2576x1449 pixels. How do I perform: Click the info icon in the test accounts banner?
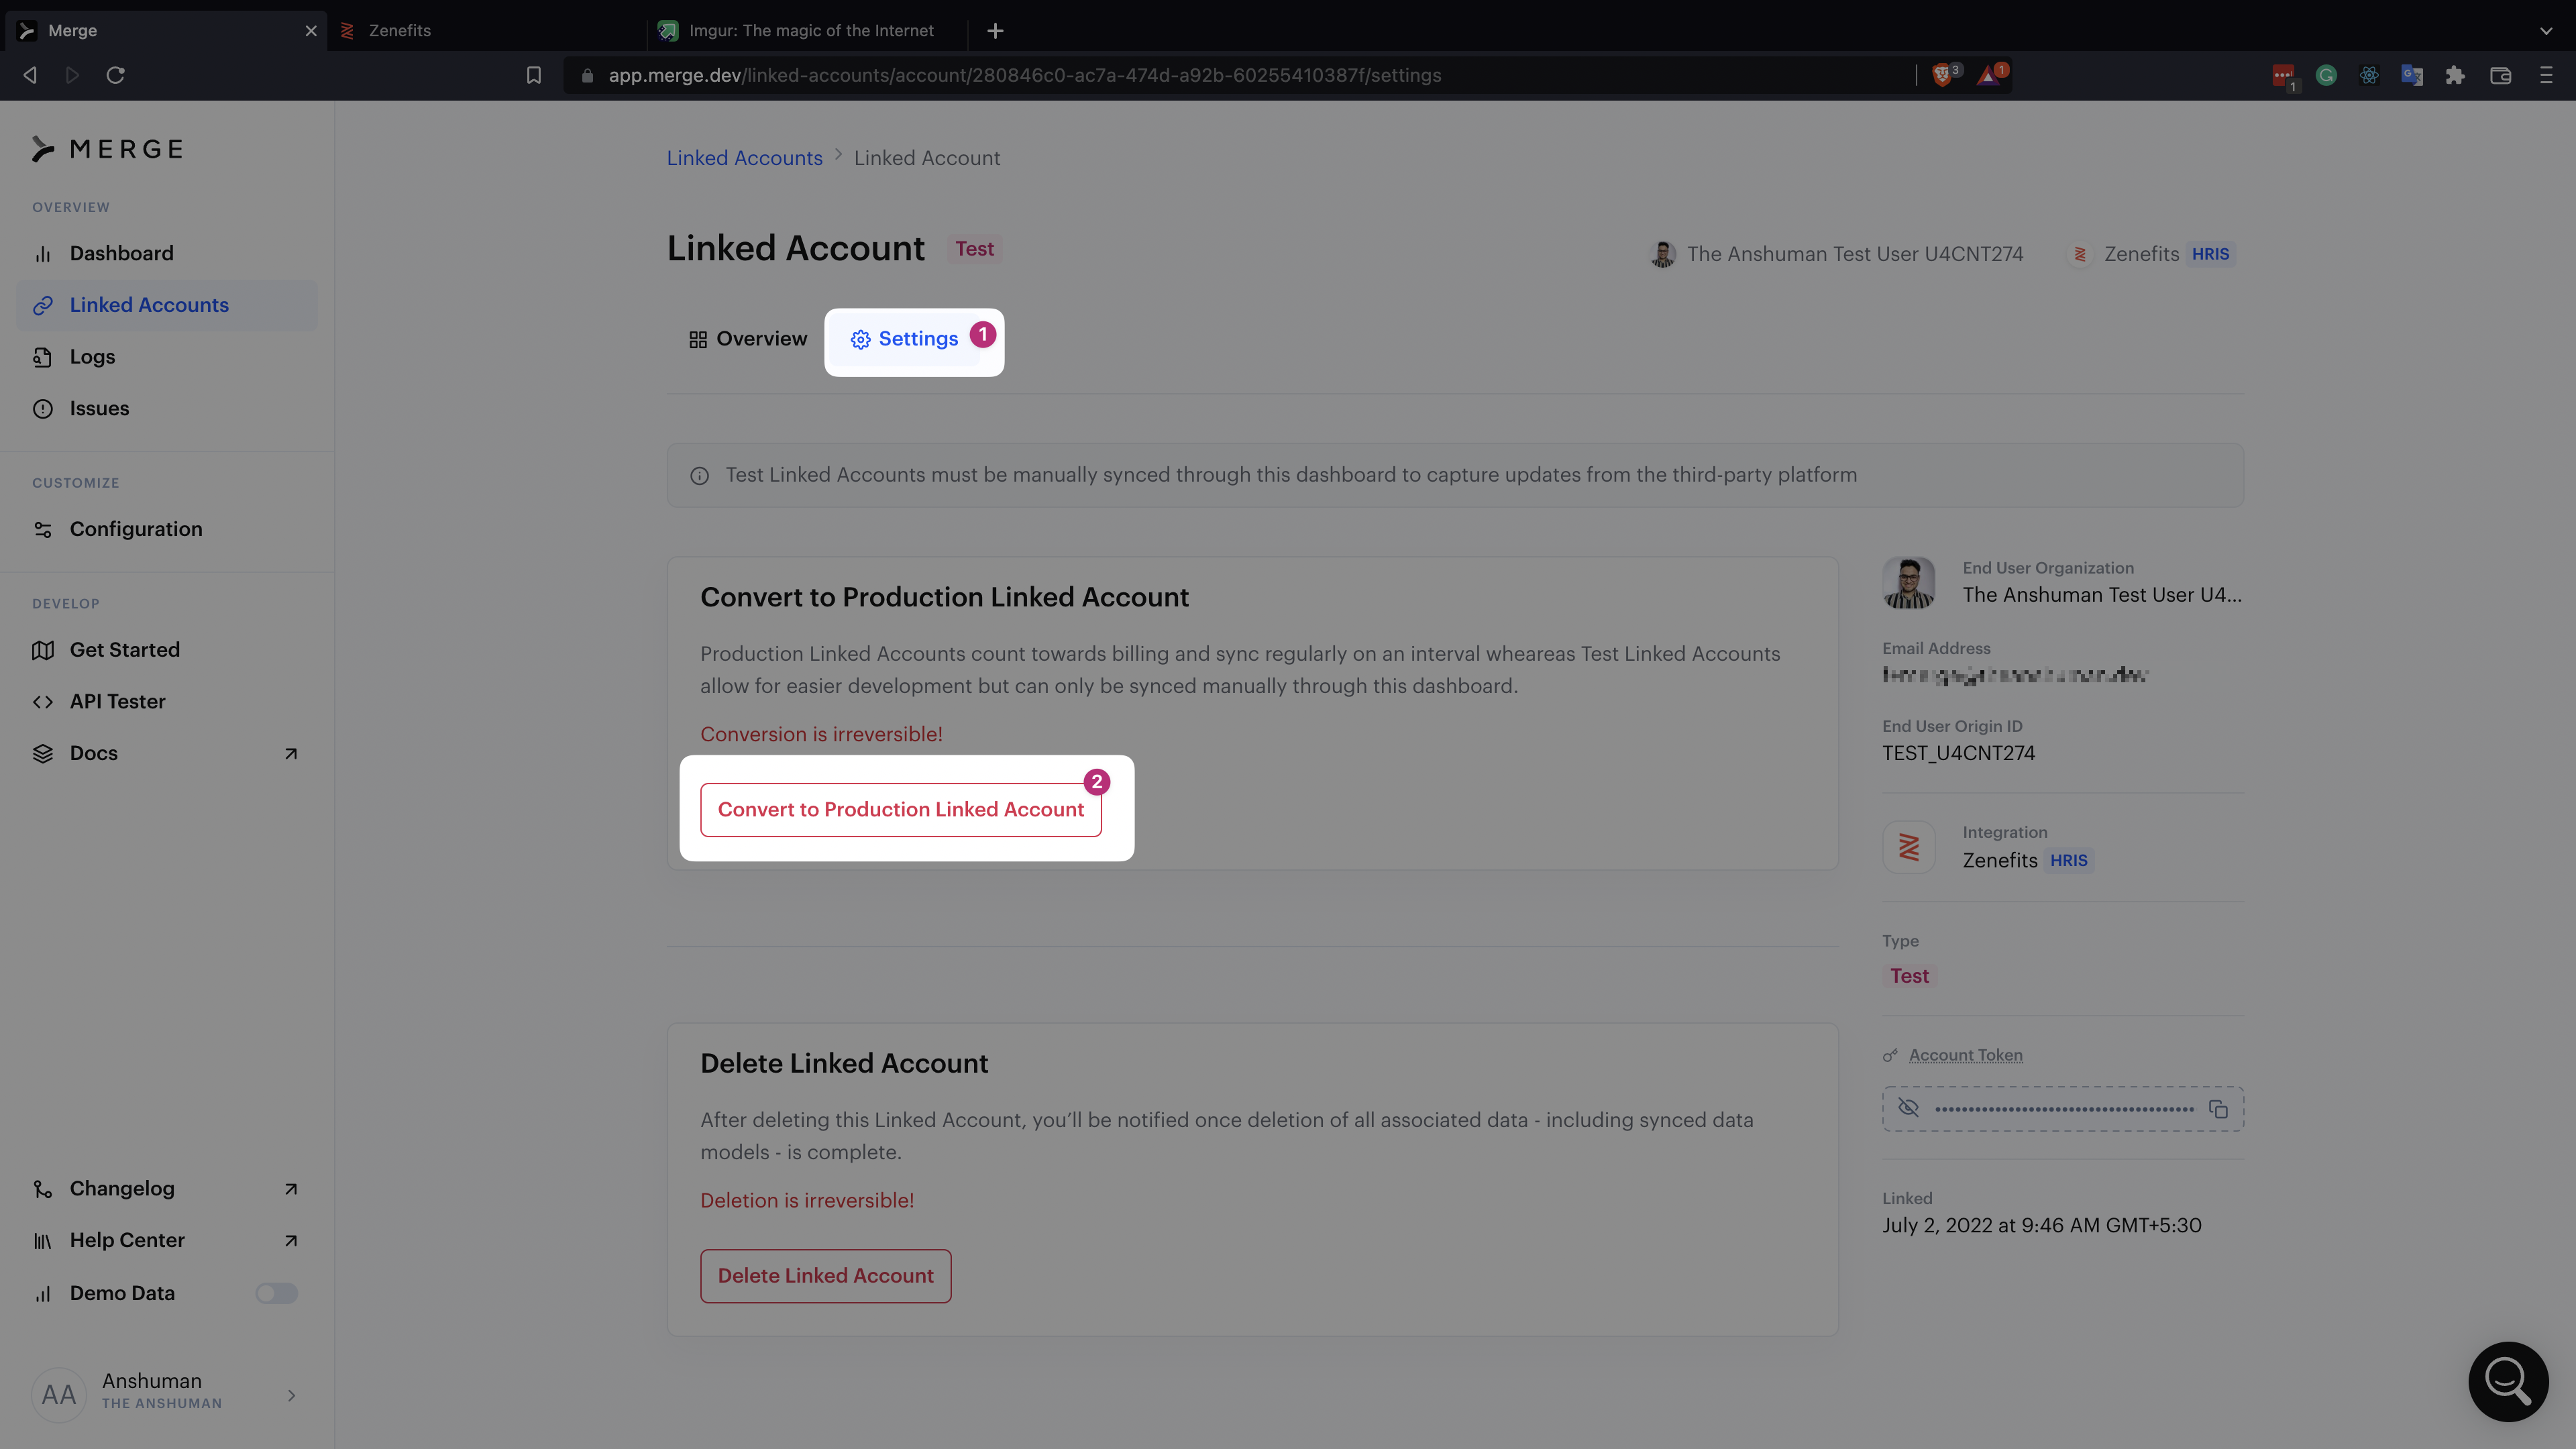(699, 476)
